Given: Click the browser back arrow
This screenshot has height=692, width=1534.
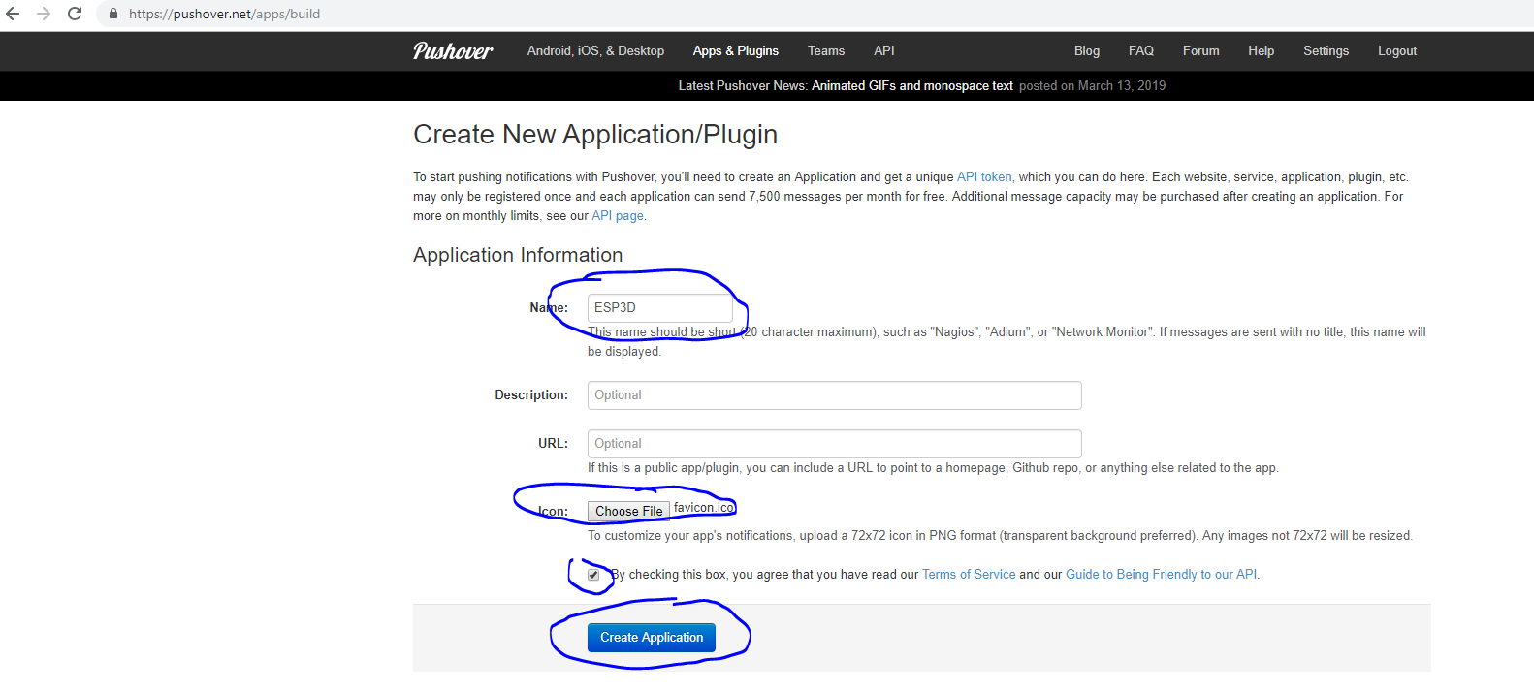Looking at the screenshot, I should tap(14, 14).
